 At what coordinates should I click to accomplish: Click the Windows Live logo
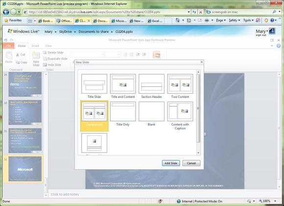24,31
